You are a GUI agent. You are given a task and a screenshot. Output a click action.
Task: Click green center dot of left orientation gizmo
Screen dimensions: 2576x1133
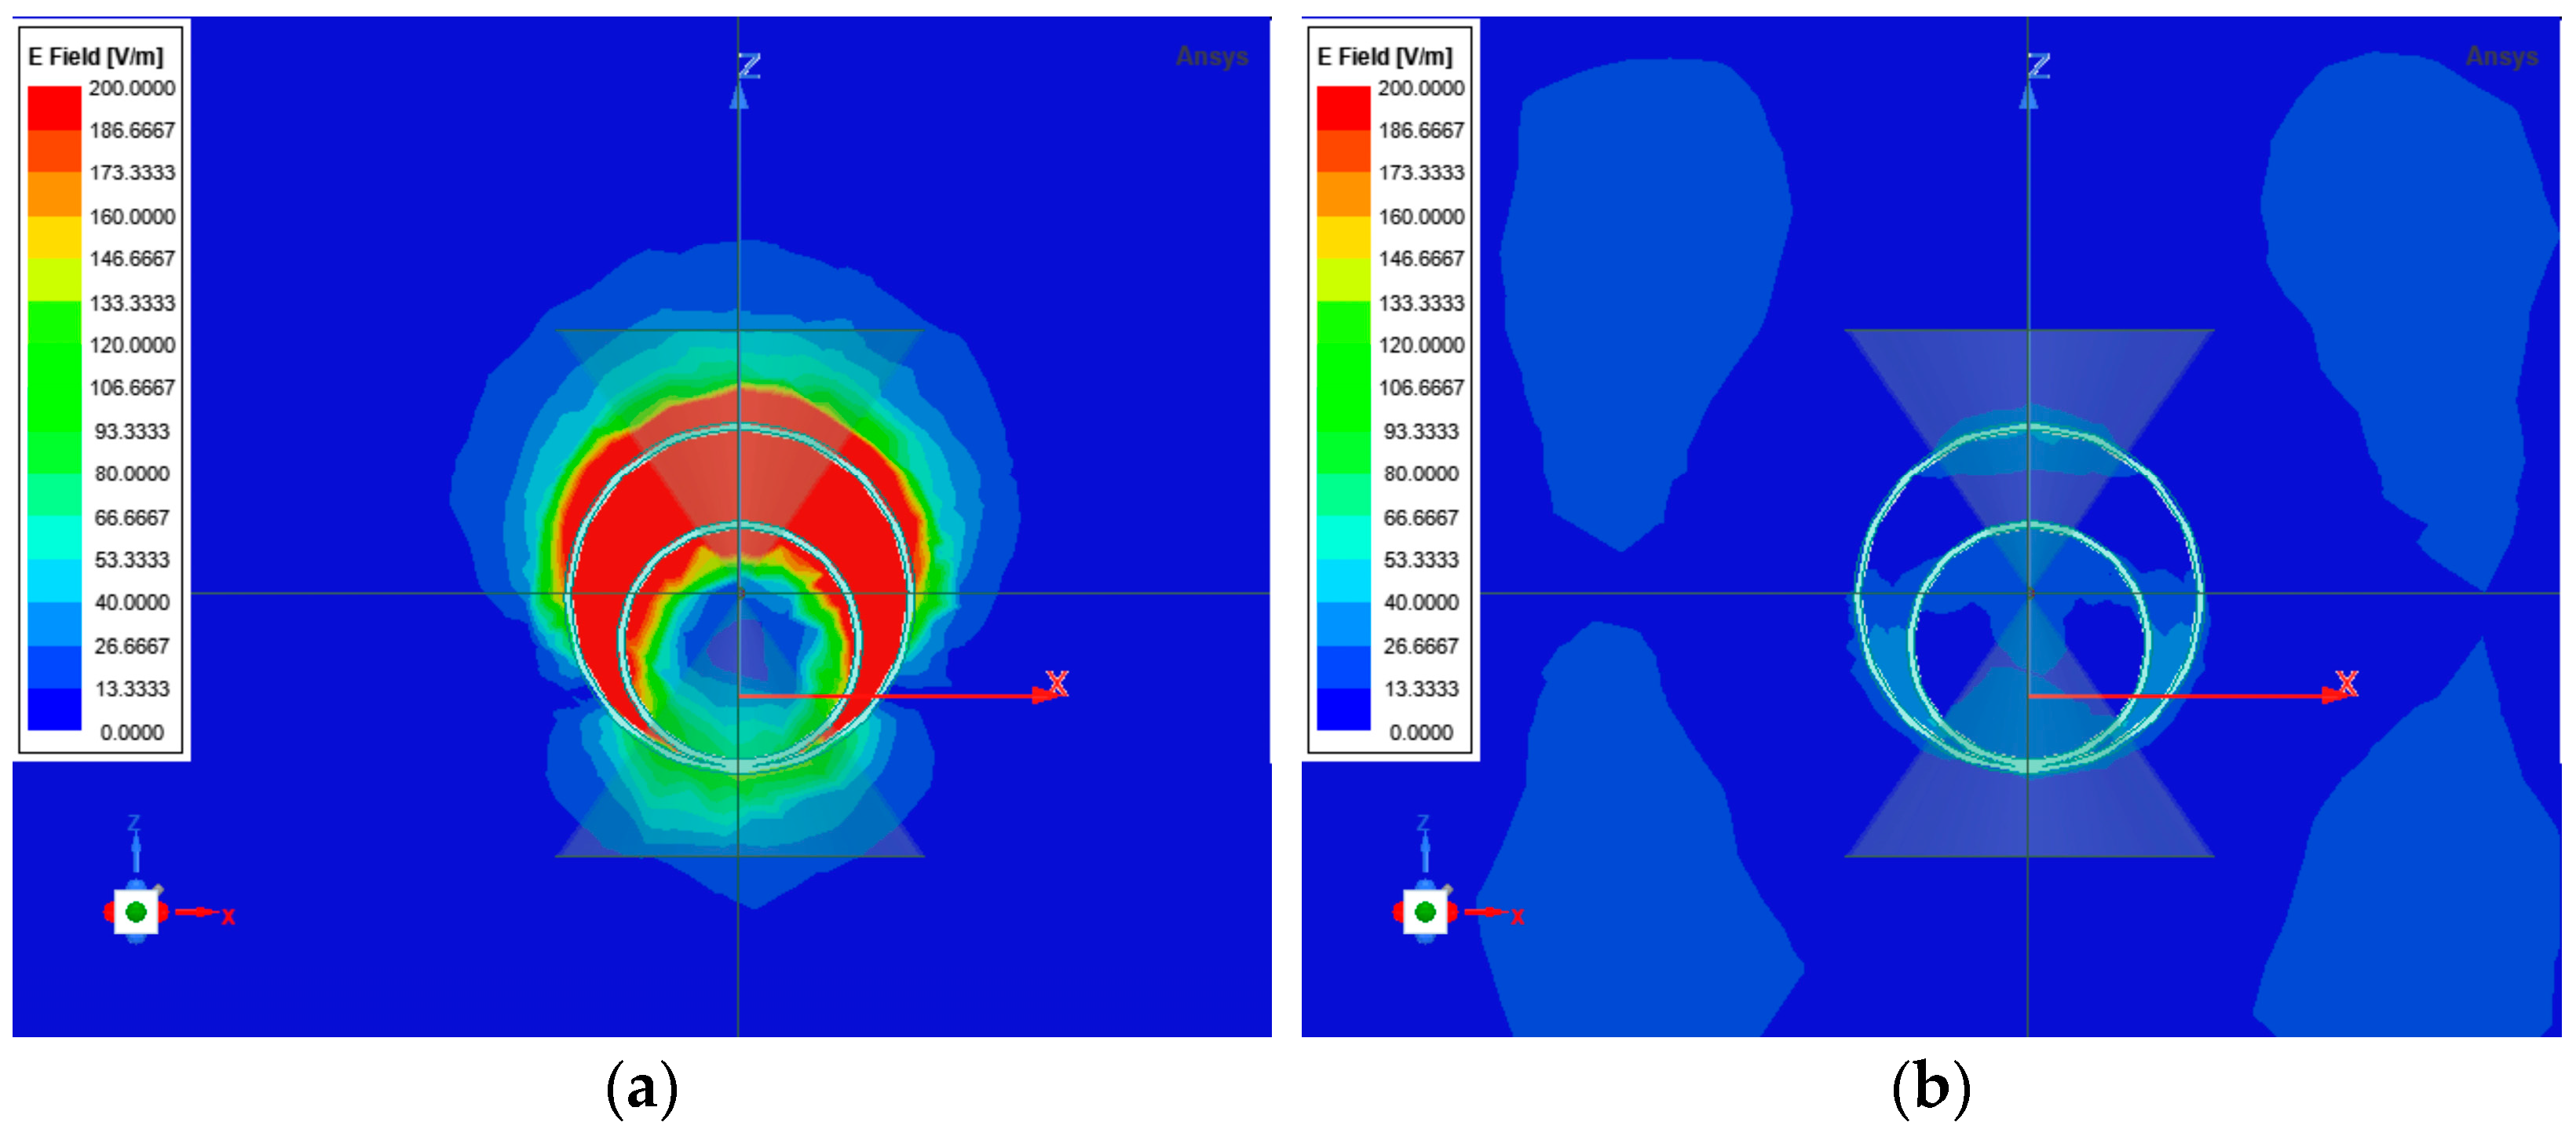[x=136, y=911]
